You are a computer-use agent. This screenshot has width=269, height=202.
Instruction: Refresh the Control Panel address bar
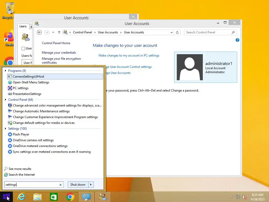(177, 32)
